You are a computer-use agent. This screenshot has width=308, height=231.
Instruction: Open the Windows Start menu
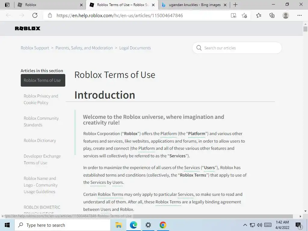pyautogui.click(x=7, y=225)
